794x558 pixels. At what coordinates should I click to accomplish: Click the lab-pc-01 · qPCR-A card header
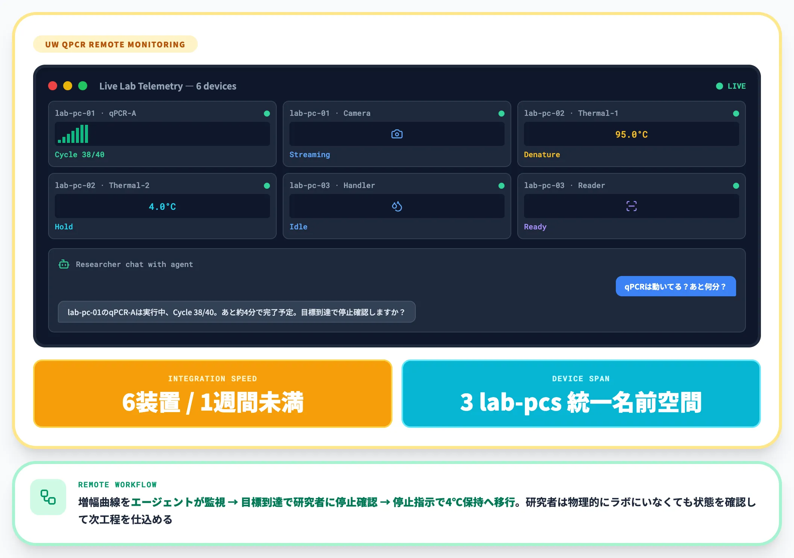[x=95, y=113]
